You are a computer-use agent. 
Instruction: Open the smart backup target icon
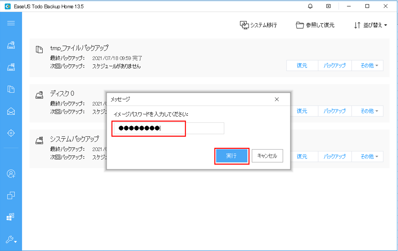[11, 133]
